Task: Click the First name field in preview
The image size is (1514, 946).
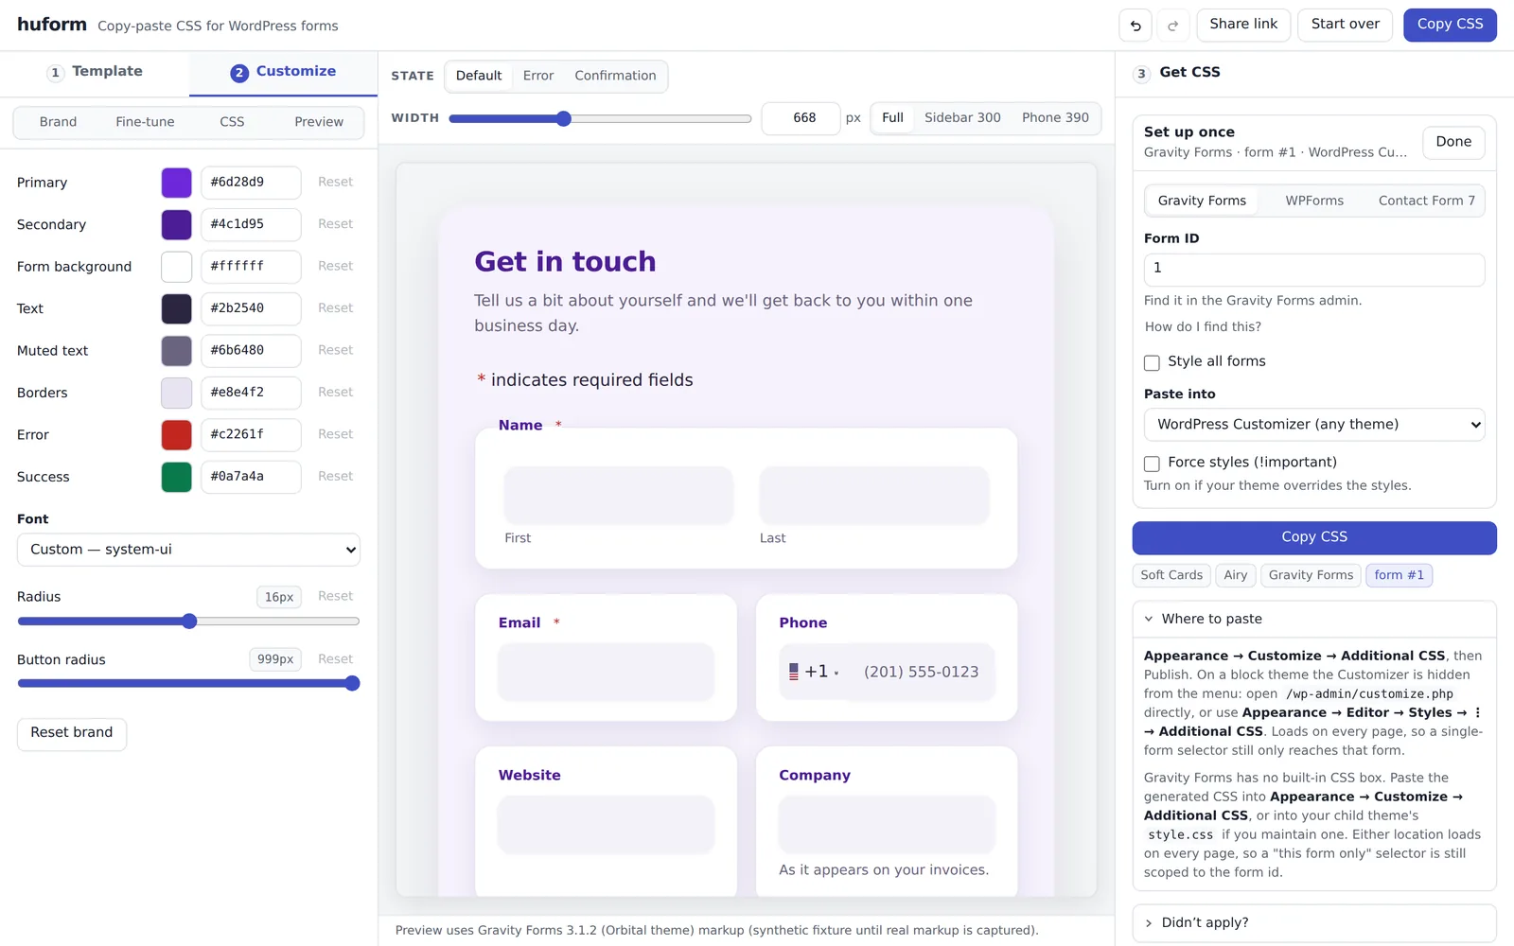Action: 619,496
